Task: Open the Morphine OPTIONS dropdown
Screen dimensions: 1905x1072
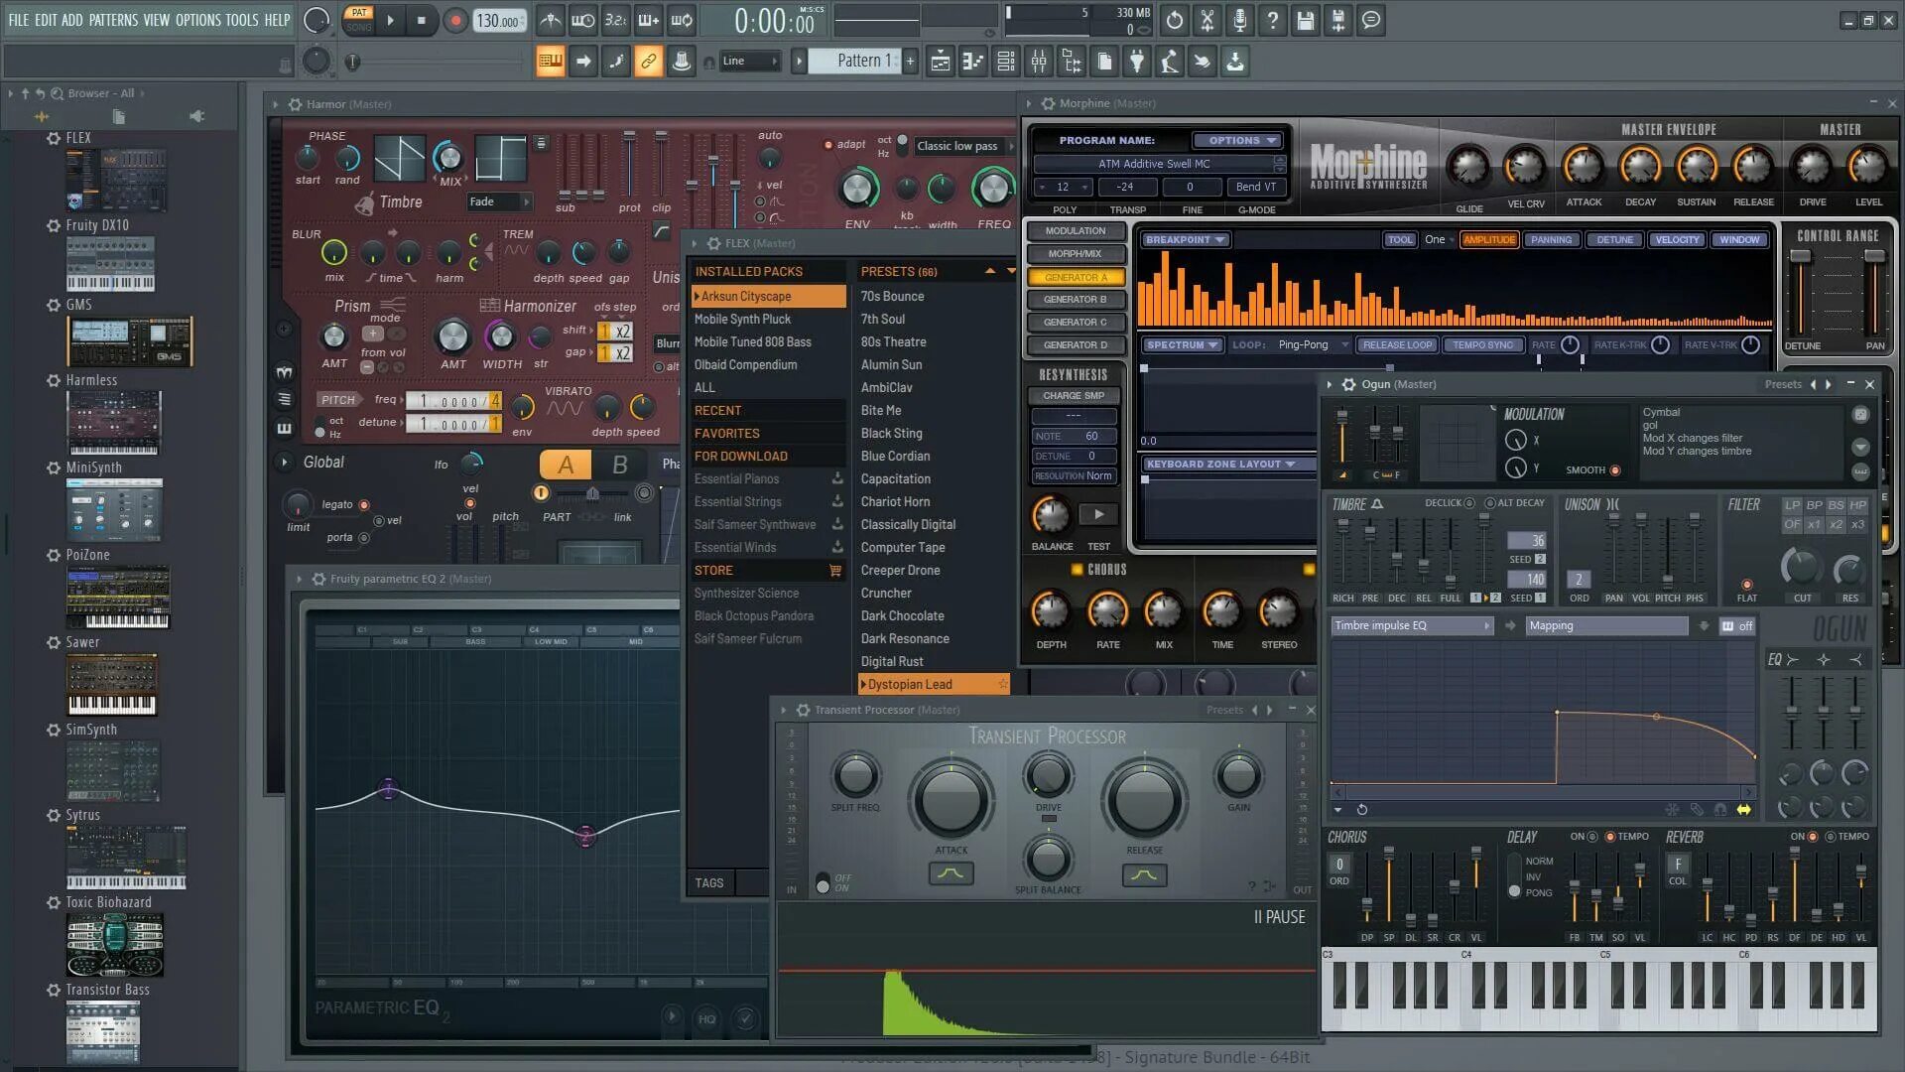Action: pyautogui.click(x=1236, y=140)
